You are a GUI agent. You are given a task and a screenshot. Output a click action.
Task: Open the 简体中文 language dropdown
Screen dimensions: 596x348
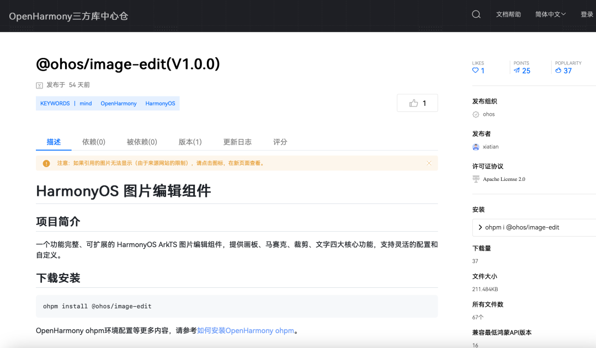point(550,14)
